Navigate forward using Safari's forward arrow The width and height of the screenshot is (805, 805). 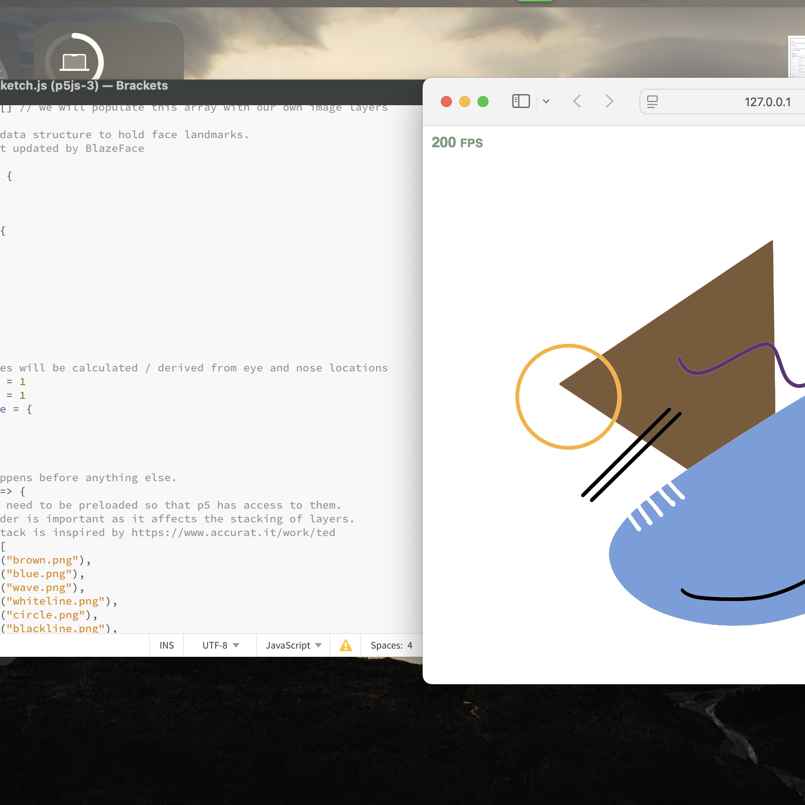click(609, 102)
